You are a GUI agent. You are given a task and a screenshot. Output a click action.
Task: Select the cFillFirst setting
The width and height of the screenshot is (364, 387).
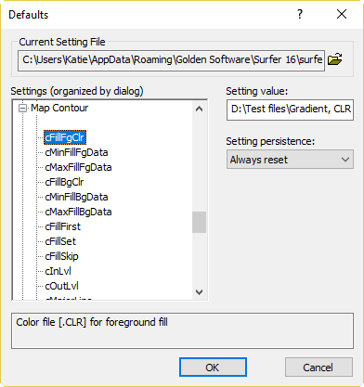tap(63, 226)
